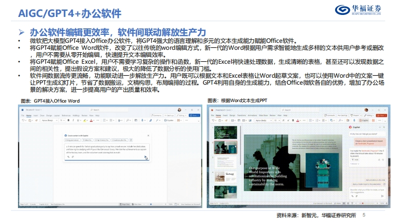The width and height of the screenshot is (396, 222).
Task: Apply text highlight color in Word
Action: pyautogui.click(x=84, y=120)
